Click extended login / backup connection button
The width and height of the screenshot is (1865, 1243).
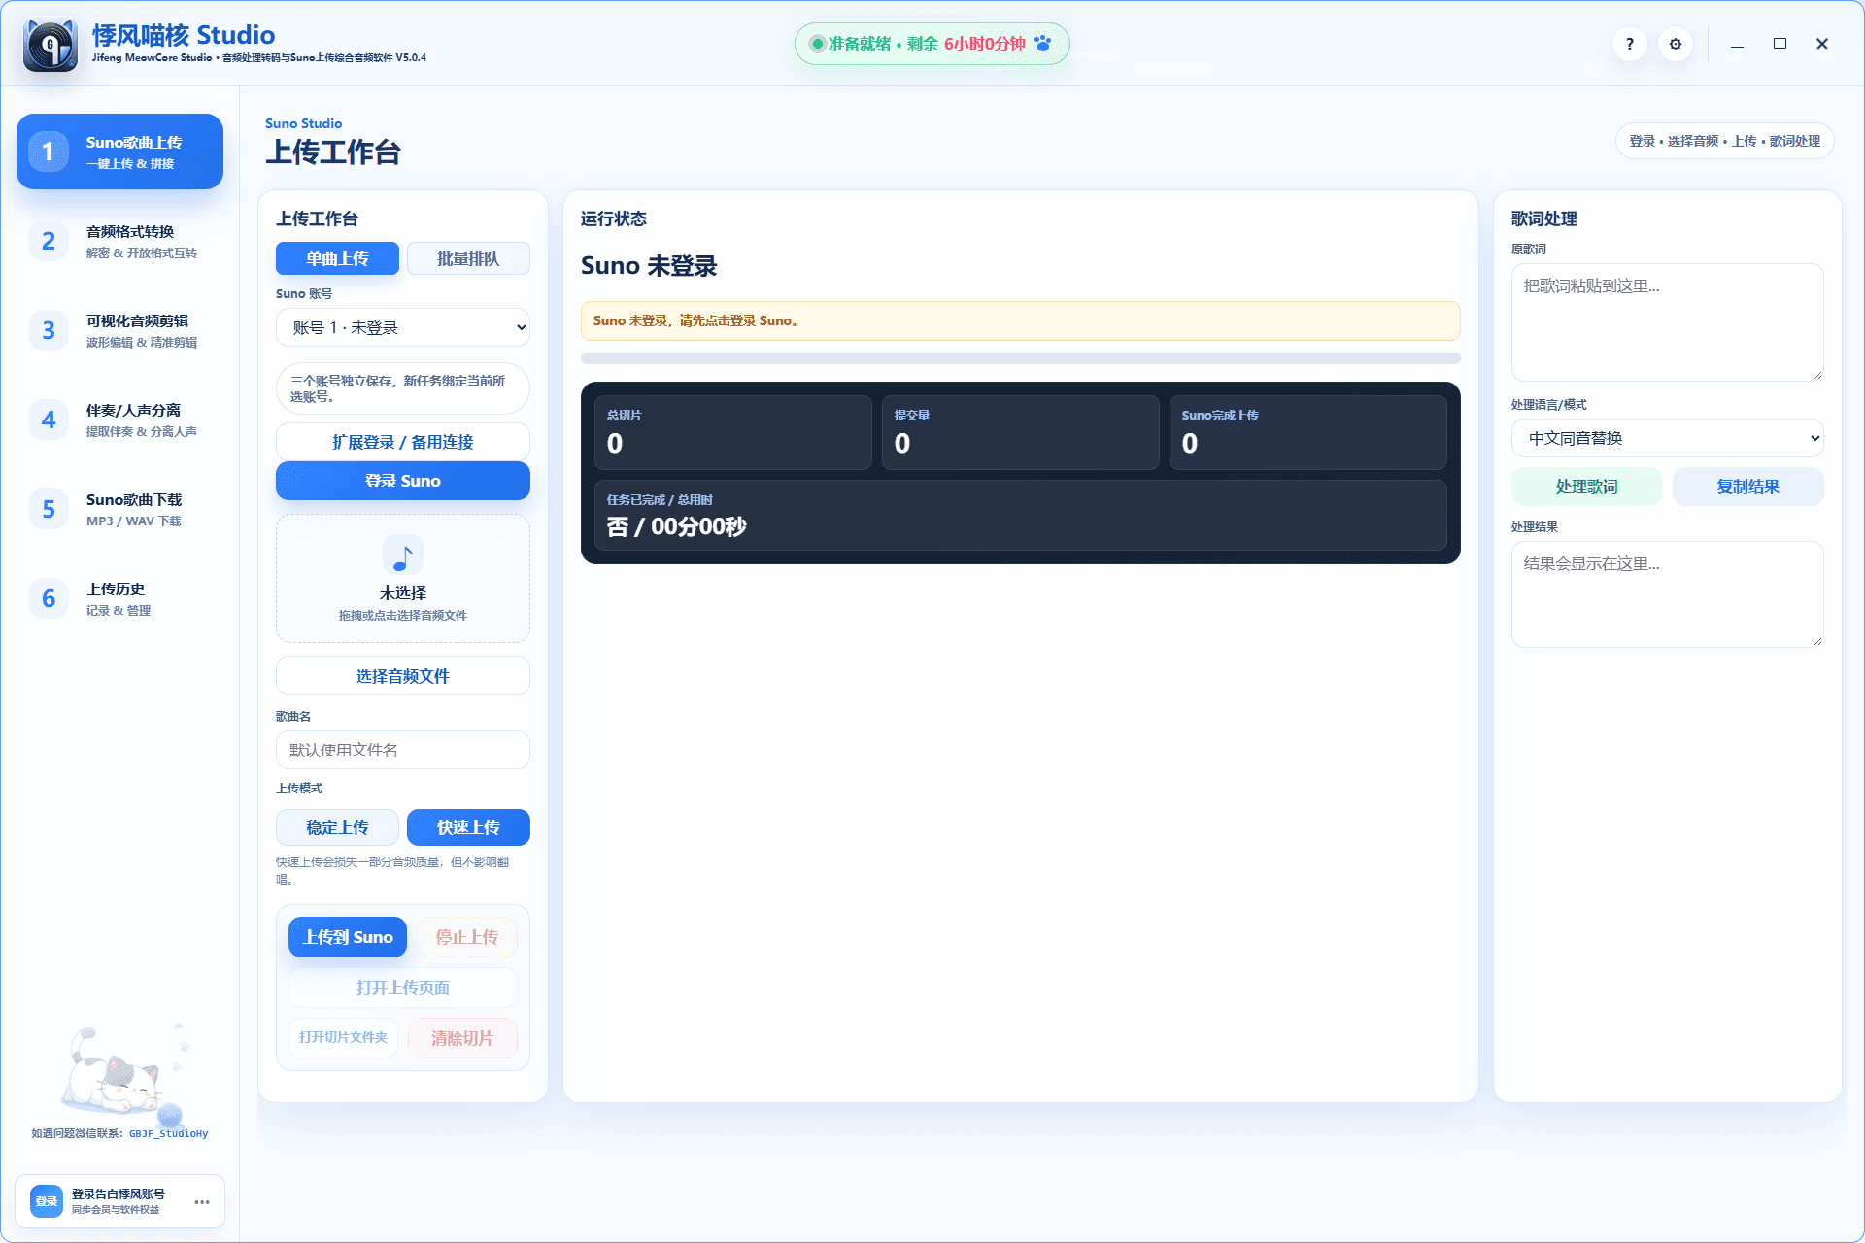click(x=403, y=442)
